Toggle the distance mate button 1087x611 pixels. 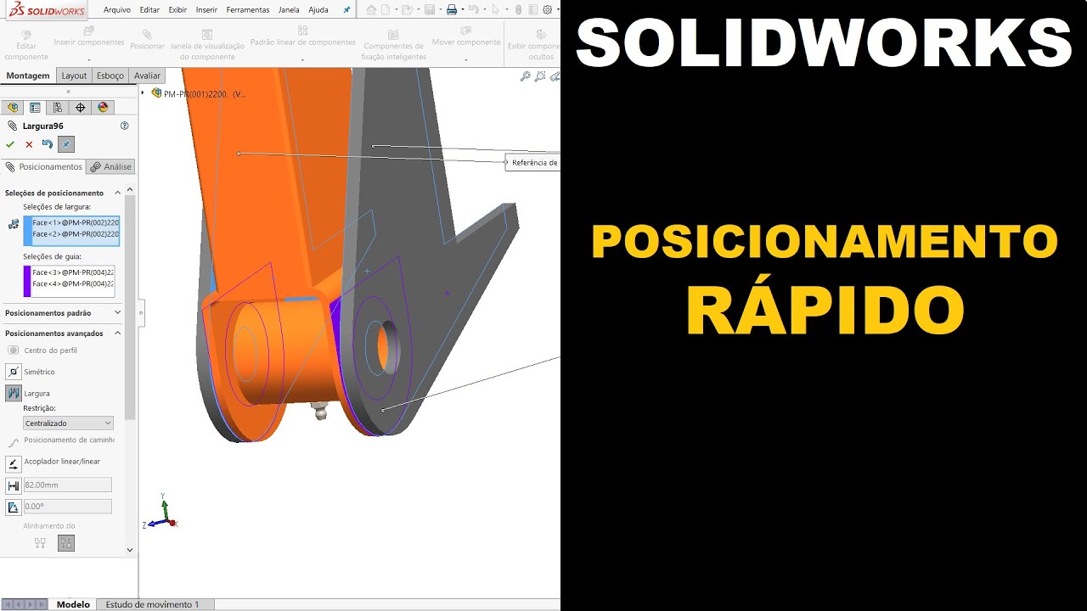[14, 486]
